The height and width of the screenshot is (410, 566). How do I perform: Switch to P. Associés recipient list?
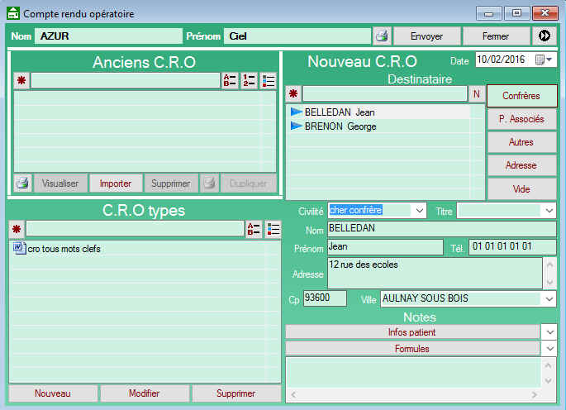(x=521, y=119)
